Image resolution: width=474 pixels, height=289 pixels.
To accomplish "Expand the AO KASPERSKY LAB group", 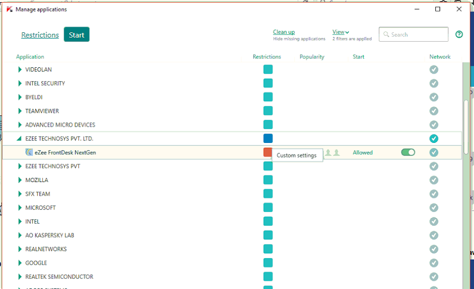I will 20,235.
